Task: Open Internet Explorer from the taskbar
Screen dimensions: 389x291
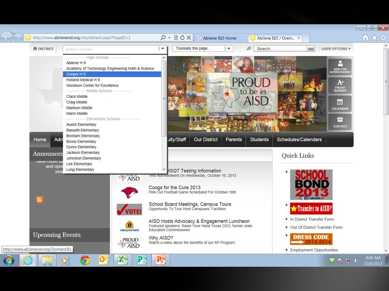Action: pyautogui.click(x=28, y=260)
